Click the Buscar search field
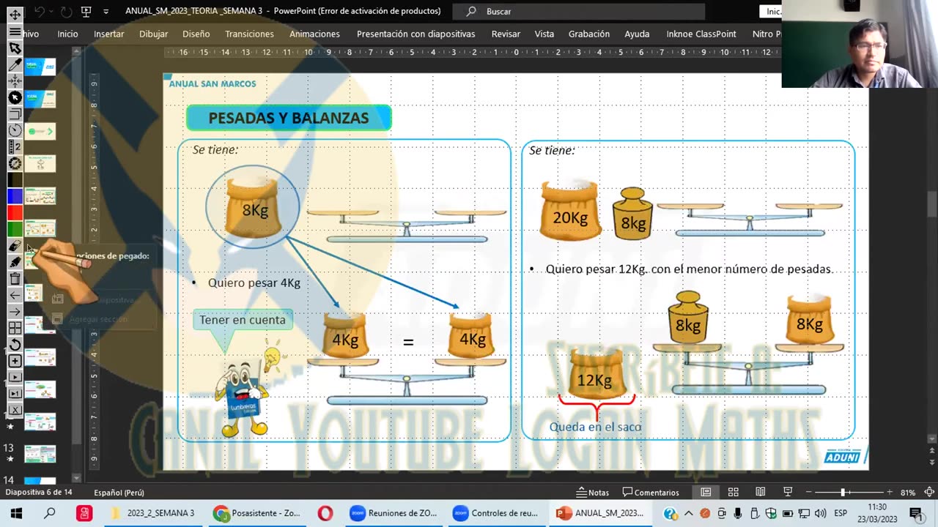Image resolution: width=938 pixels, height=527 pixels. [578, 11]
